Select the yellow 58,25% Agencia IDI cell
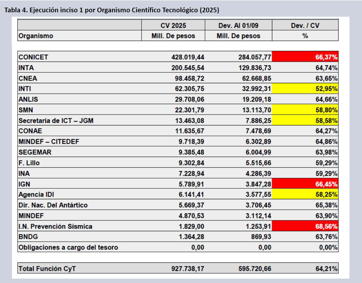The image size is (362, 283). (305, 194)
